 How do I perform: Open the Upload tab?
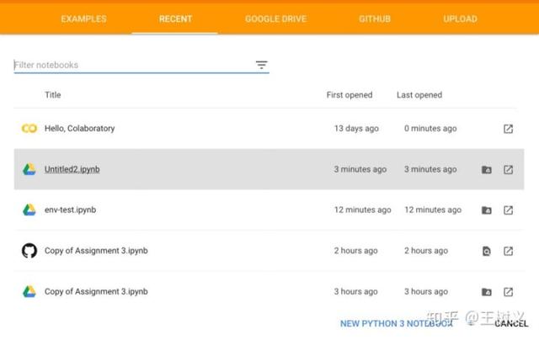[x=460, y=19]
